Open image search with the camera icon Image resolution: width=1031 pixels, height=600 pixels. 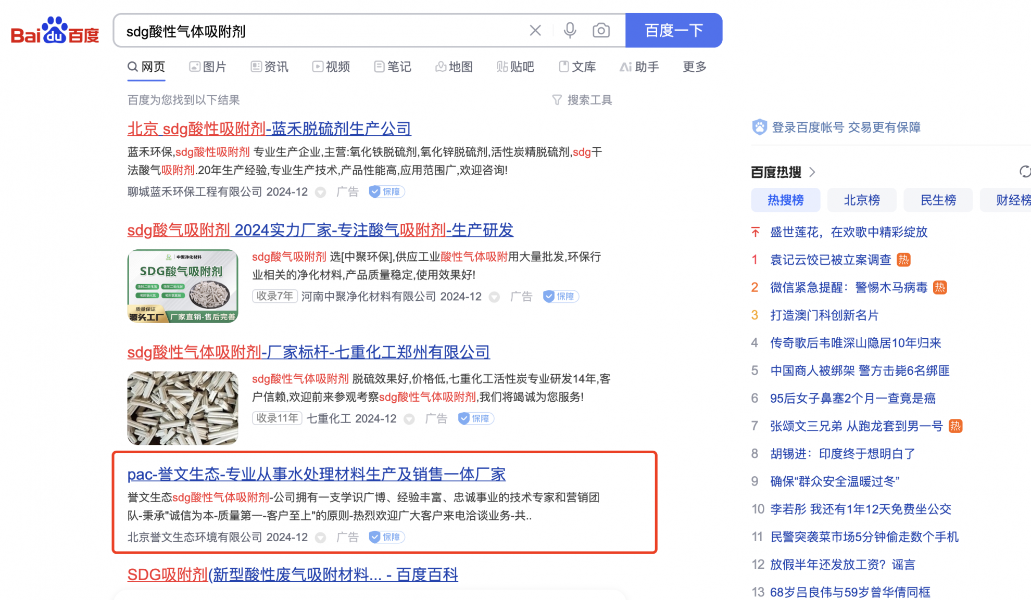coord(601,31)
